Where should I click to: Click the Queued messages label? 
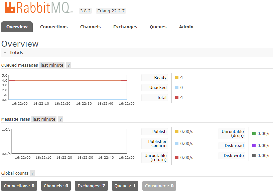tap(19, 65)
